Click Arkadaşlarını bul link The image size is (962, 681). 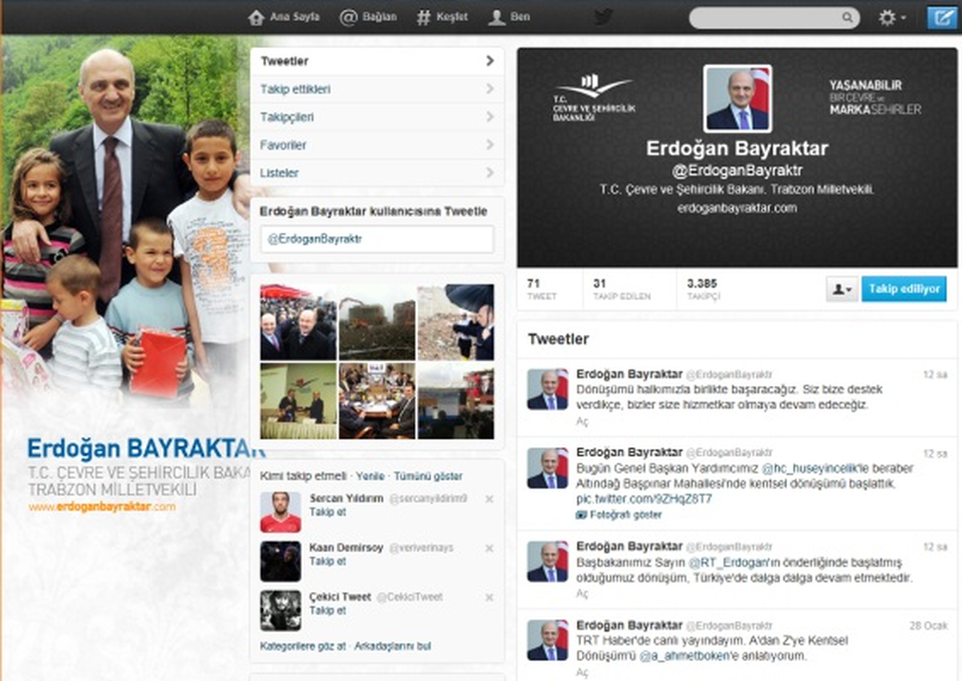393,646
